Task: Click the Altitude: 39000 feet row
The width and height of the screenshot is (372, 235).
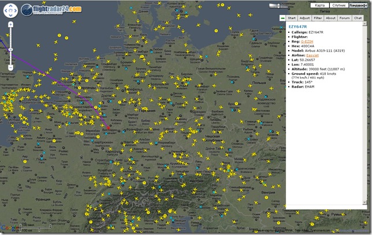Action: (x=318, y=69)
